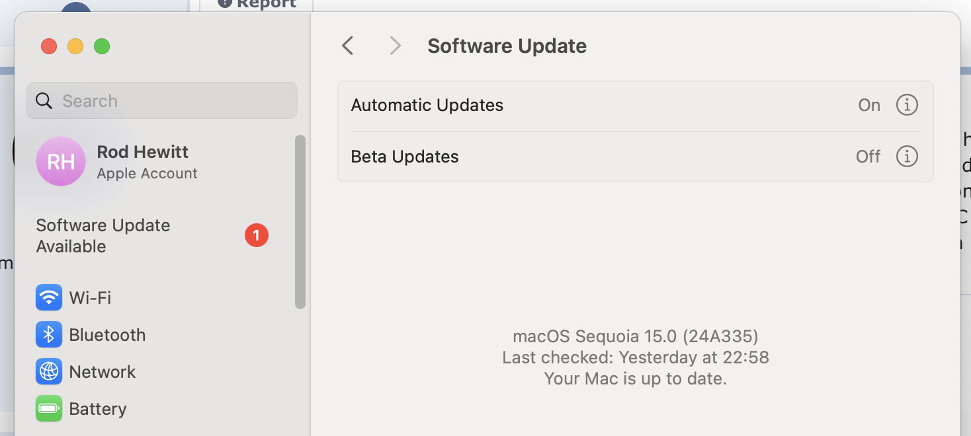
Task: Click the Automatic Updates row label
Action: (x=427, y=105)
